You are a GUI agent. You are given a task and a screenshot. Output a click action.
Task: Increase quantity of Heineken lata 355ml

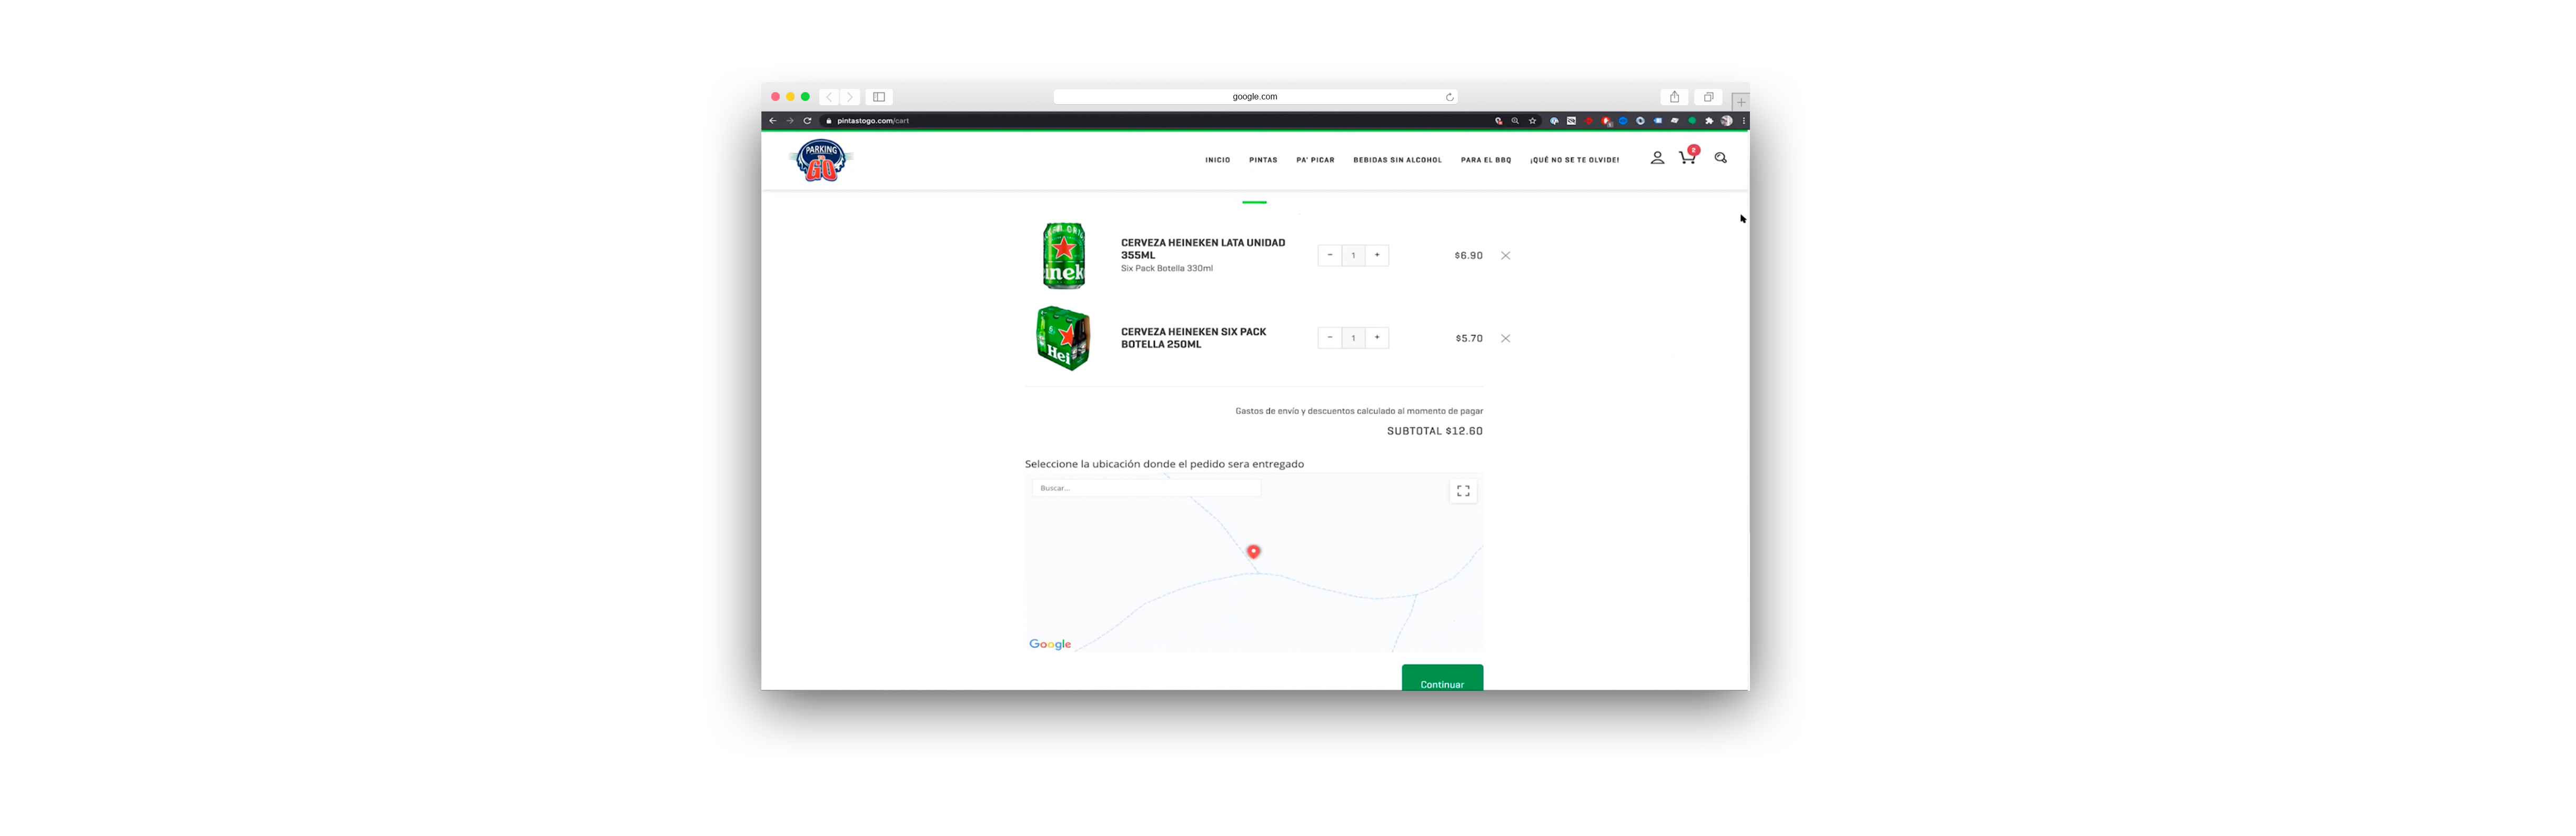1377,255
